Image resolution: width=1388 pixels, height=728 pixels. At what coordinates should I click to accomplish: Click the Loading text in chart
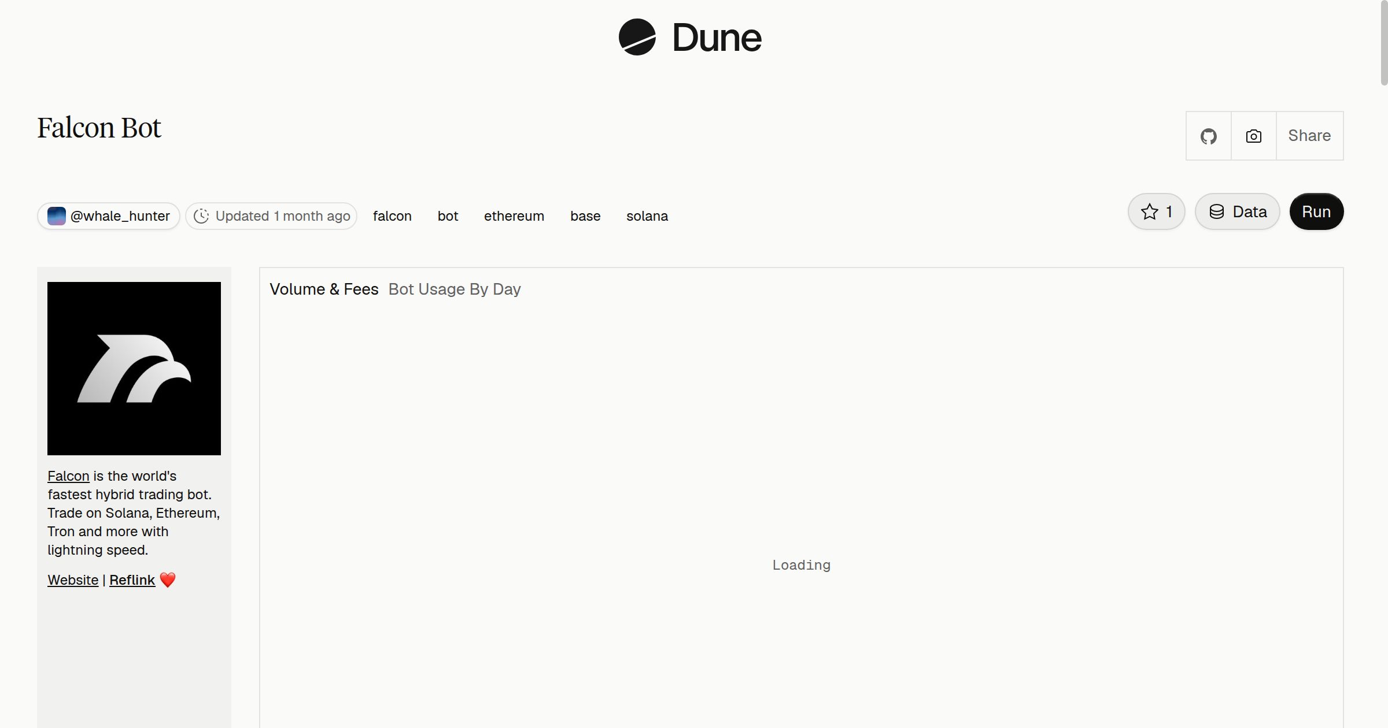802,565
